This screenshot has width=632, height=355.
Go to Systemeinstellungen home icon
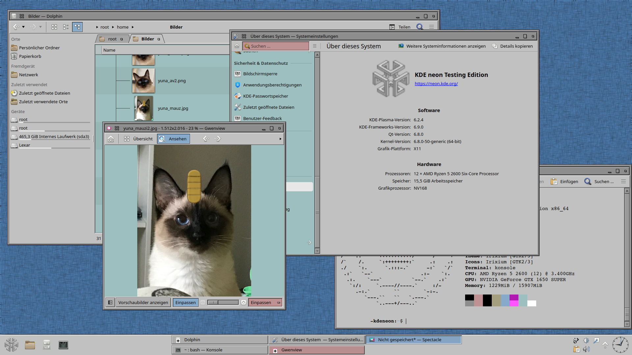[x=237, y=46]
